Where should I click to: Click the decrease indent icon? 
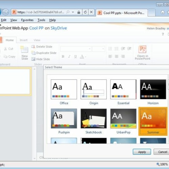tap(123, 49)
